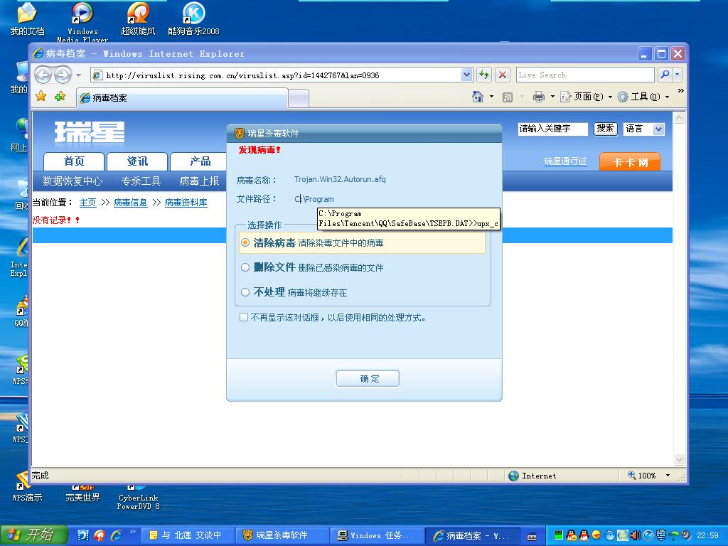728x546 pixels.
Task: Open the 瑞星通行证 link
Action: point(565,161)
